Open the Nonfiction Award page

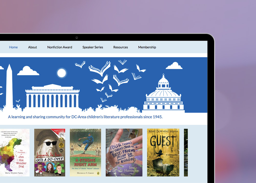click(x=60, y=47)
